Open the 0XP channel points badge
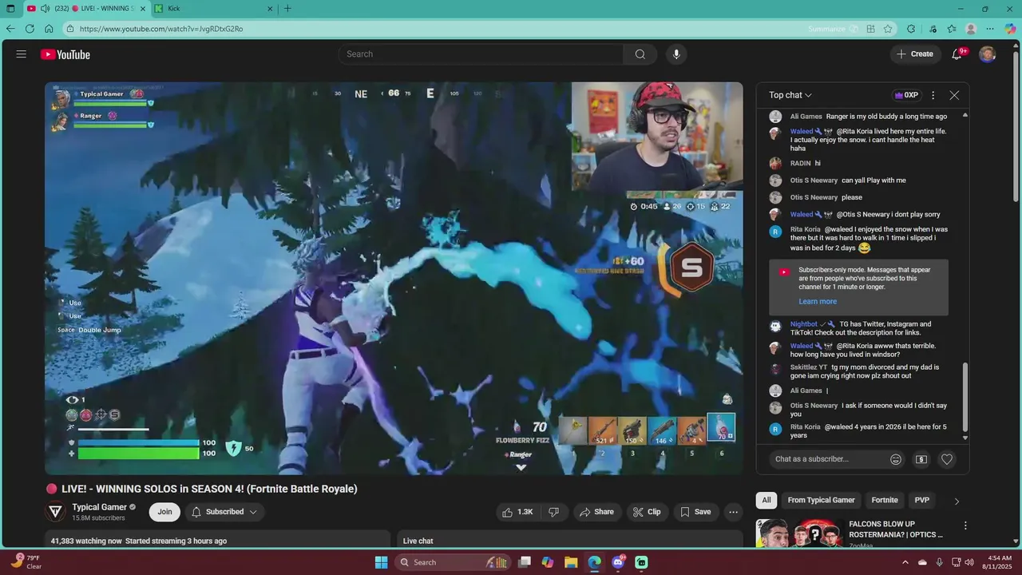 coord(906,95)
